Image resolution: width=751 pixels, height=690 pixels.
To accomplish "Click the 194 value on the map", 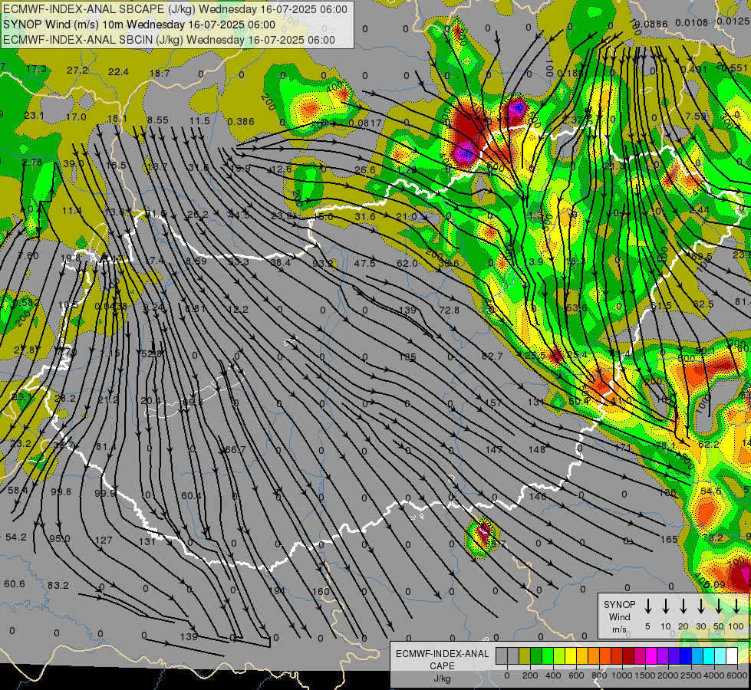I will click(x=277, y=591).
